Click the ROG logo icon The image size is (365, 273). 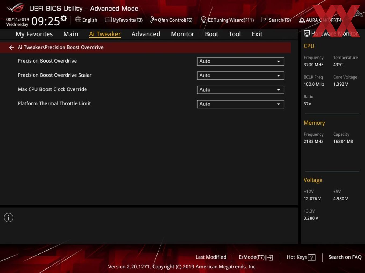click(16, 8)
